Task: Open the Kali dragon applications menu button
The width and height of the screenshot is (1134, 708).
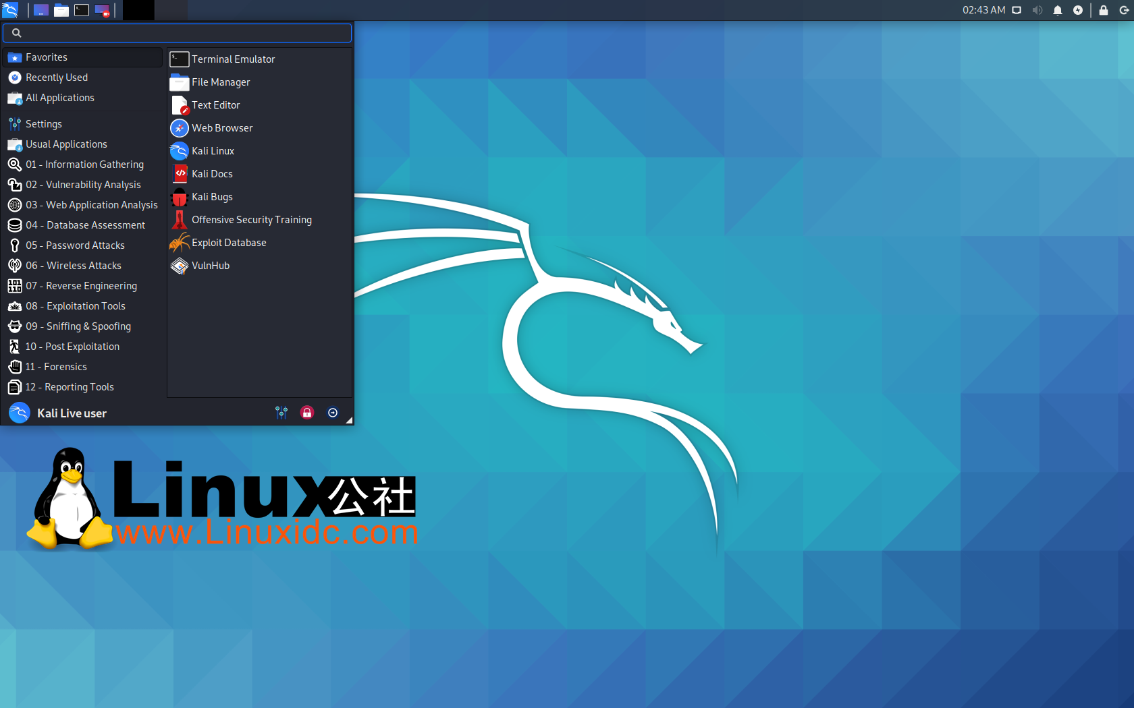Action: pos(10,10)
